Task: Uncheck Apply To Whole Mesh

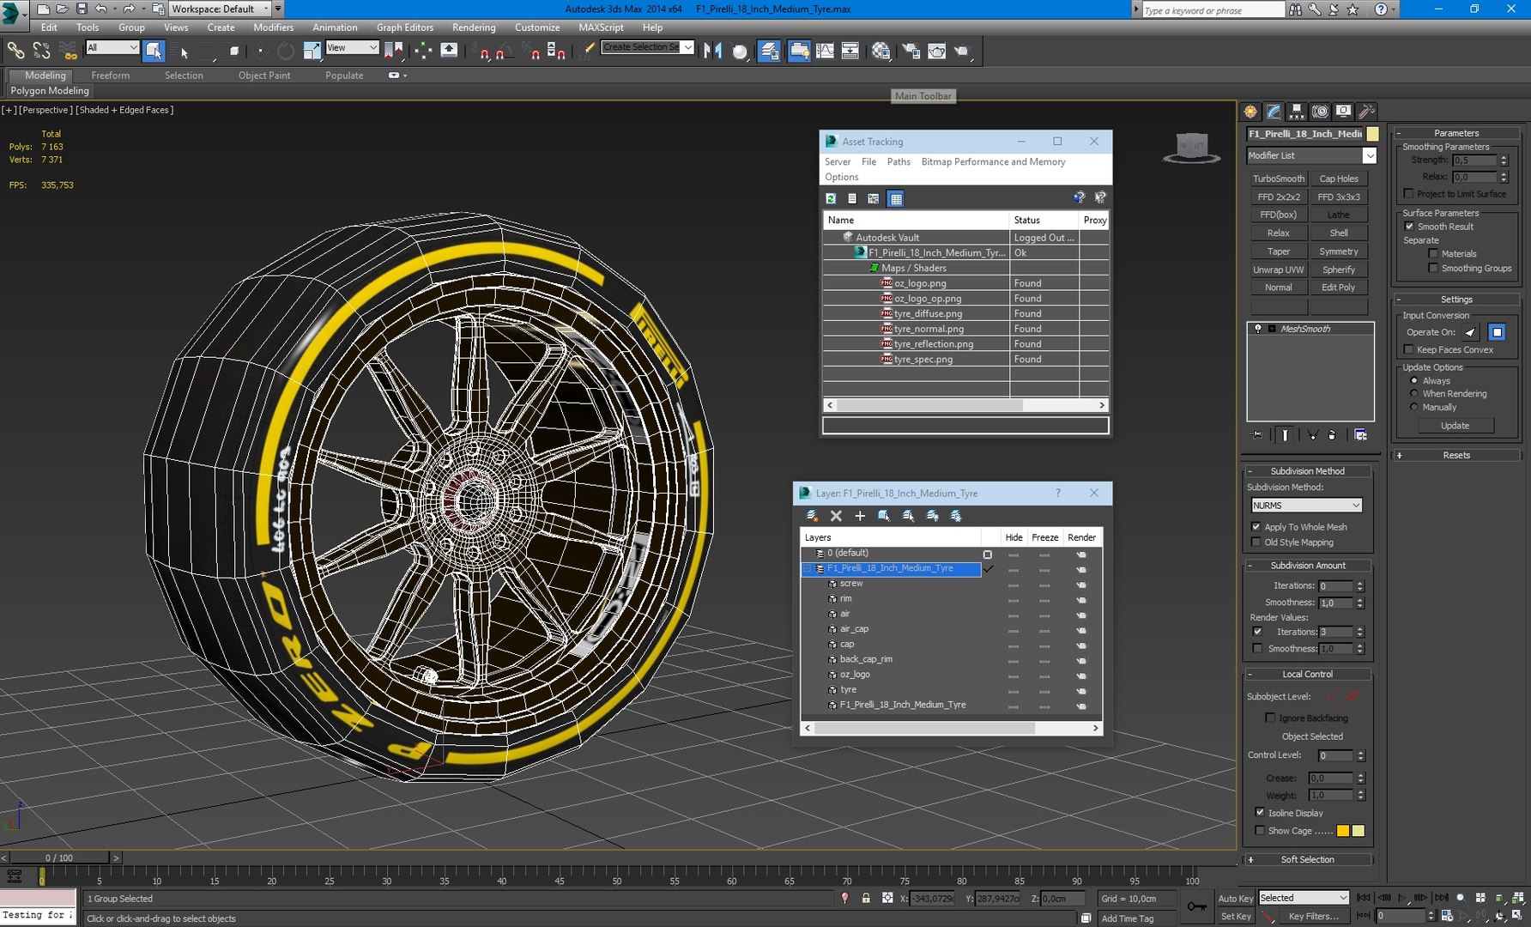Action: [x=1256, y=527]
